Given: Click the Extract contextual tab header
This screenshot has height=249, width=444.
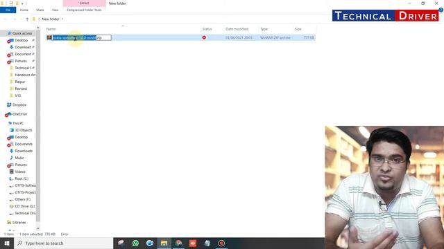Looking at the screenshot, I should point(84,3).
